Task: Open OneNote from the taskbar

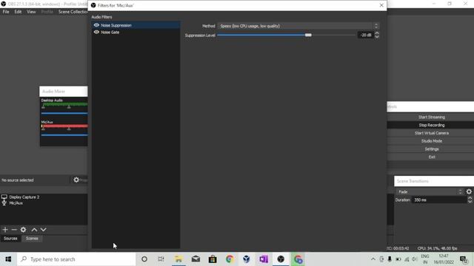Action: click(264, 259)
